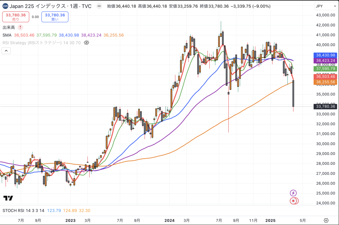Viewport: 339px width, 225px height.
Task: Show the hidden RSI Strategy indicator
Action: click(x=87, y=43)
